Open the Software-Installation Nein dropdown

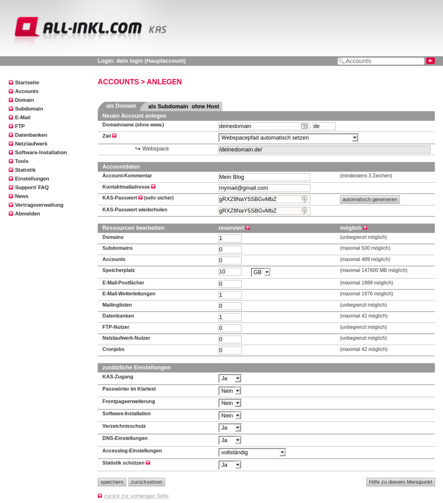click(230, 416)
